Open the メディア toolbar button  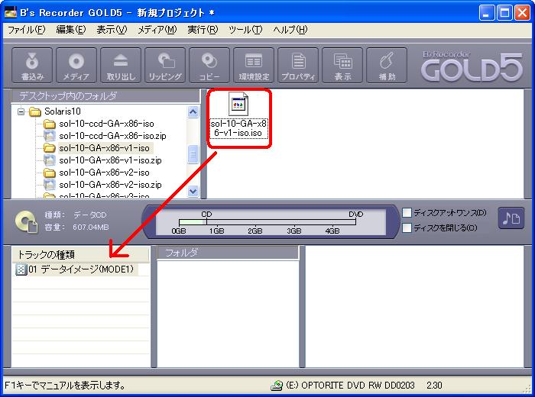tap(76, 65)
